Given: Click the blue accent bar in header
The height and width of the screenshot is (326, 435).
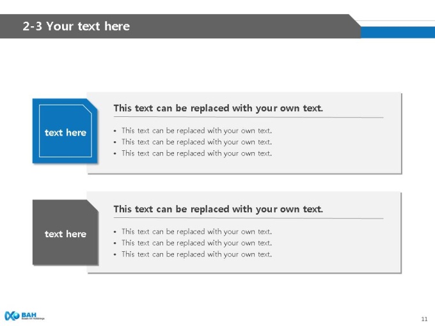Looking at the screenshot, I should pos(397,33).
